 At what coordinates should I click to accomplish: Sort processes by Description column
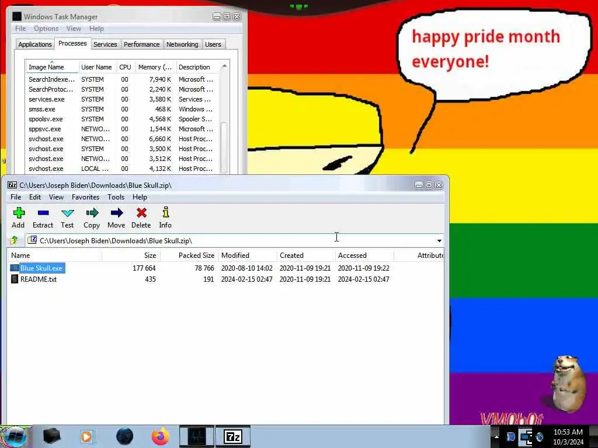tap(199, 67)
